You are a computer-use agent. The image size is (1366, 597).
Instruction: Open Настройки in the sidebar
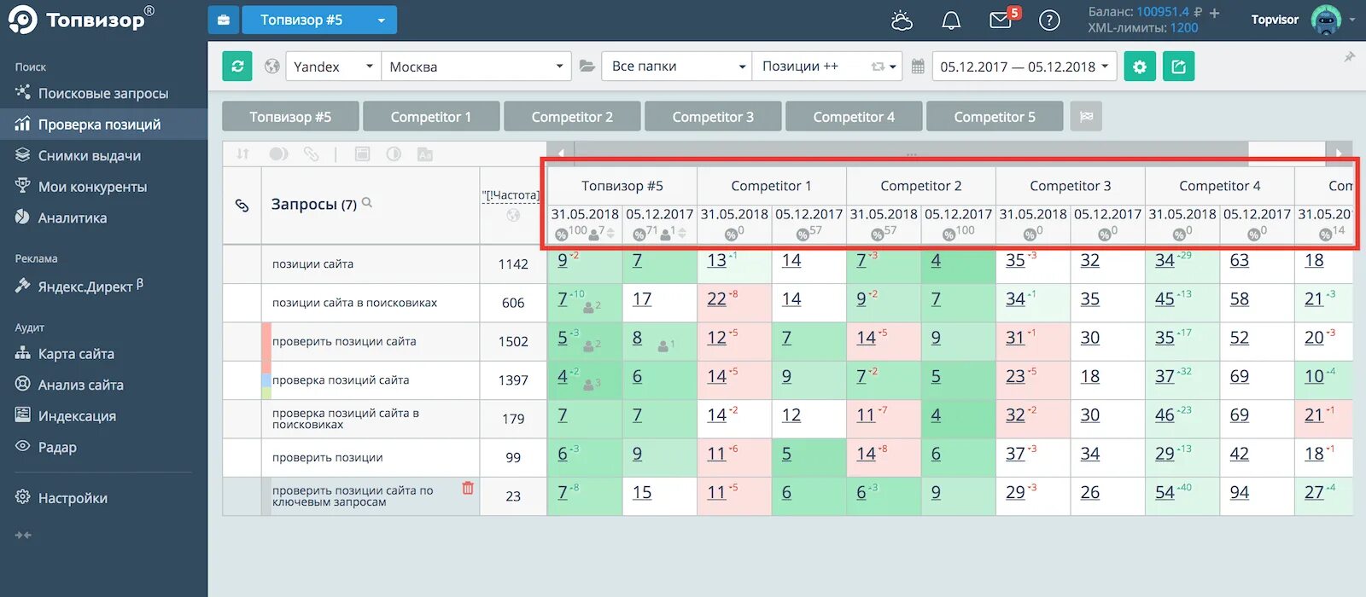click(103, 498)
